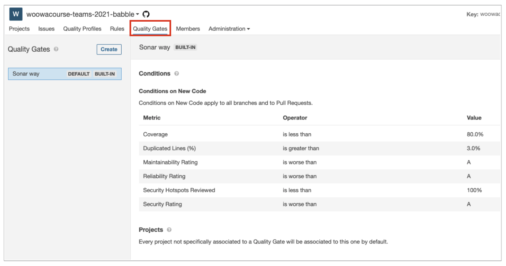Viewport: 506px width, 266px height.
Task: Click the Security Hotspots Reviewed metric
Action: [x=179, y=190]
